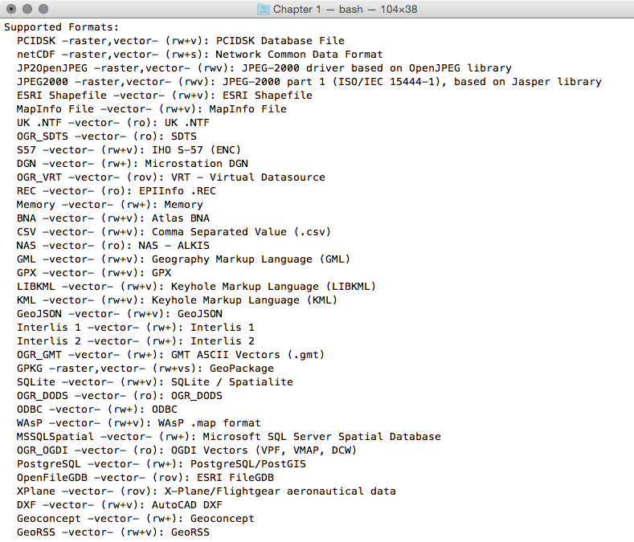Click the 'MapInfo File' format line
634x542 pixels.
click(x=151, y=109)
